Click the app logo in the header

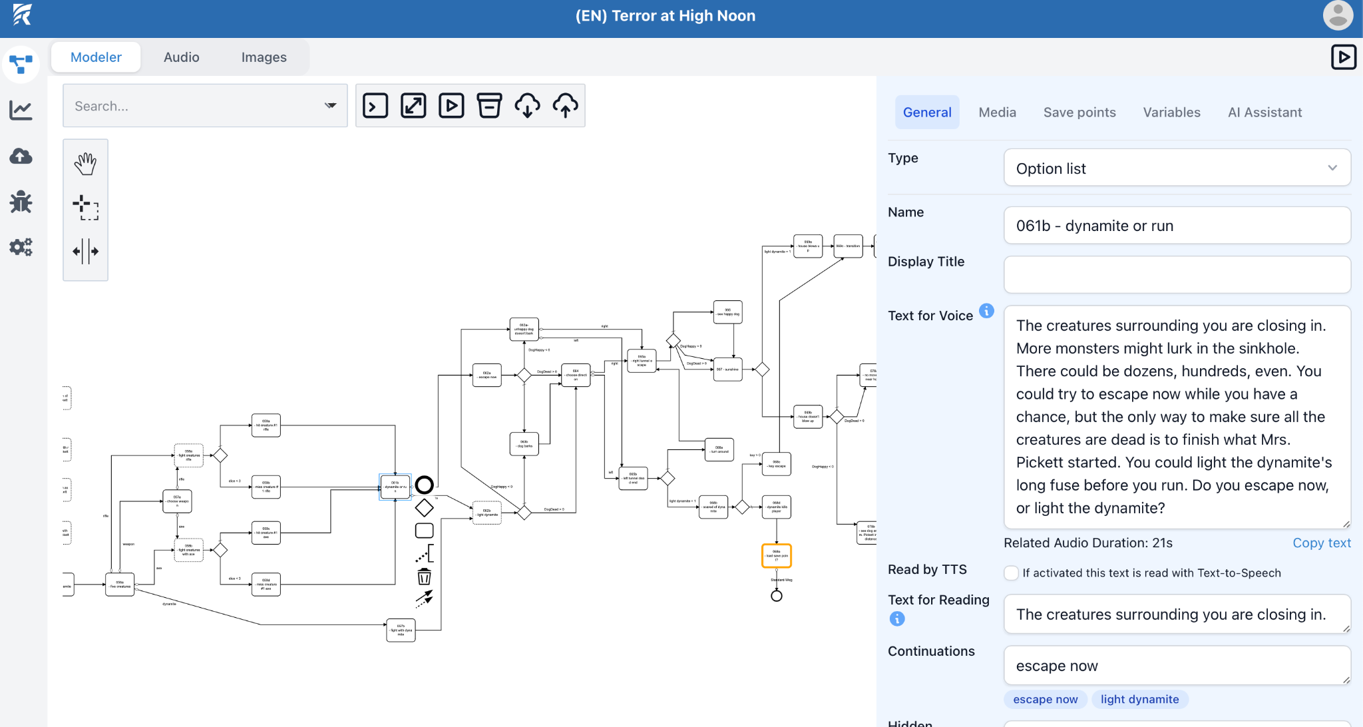tap(22, 15)
